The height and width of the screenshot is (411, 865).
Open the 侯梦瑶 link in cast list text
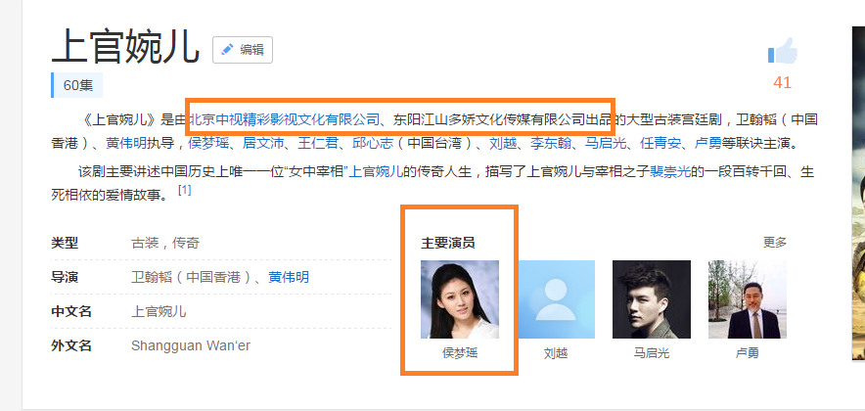[x=208, y=144]
